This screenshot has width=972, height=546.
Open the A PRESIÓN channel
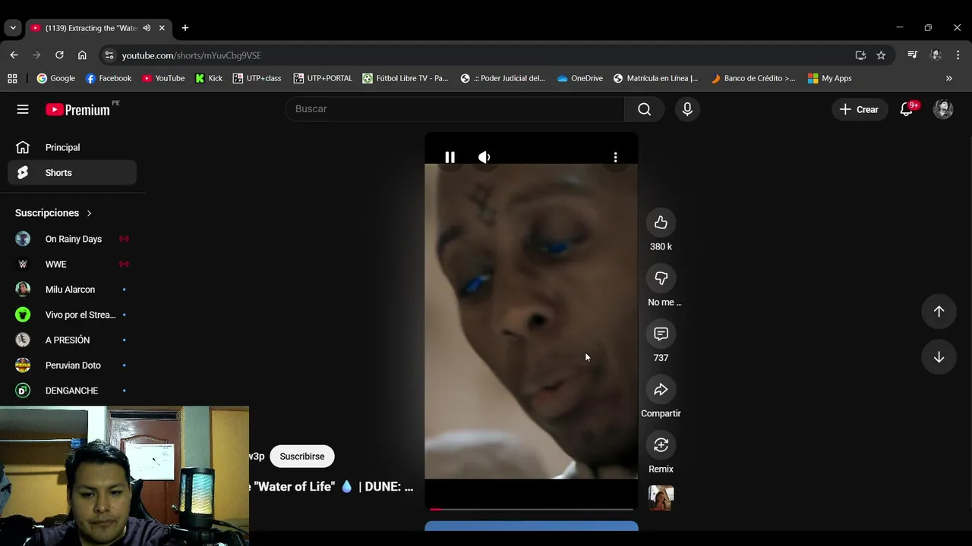[72, 340]
